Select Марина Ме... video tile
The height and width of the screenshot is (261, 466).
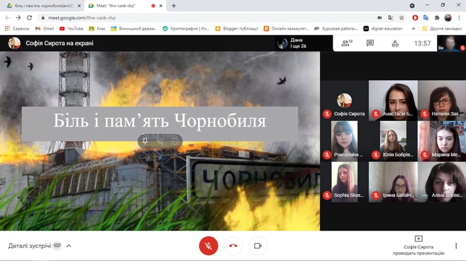442,141
